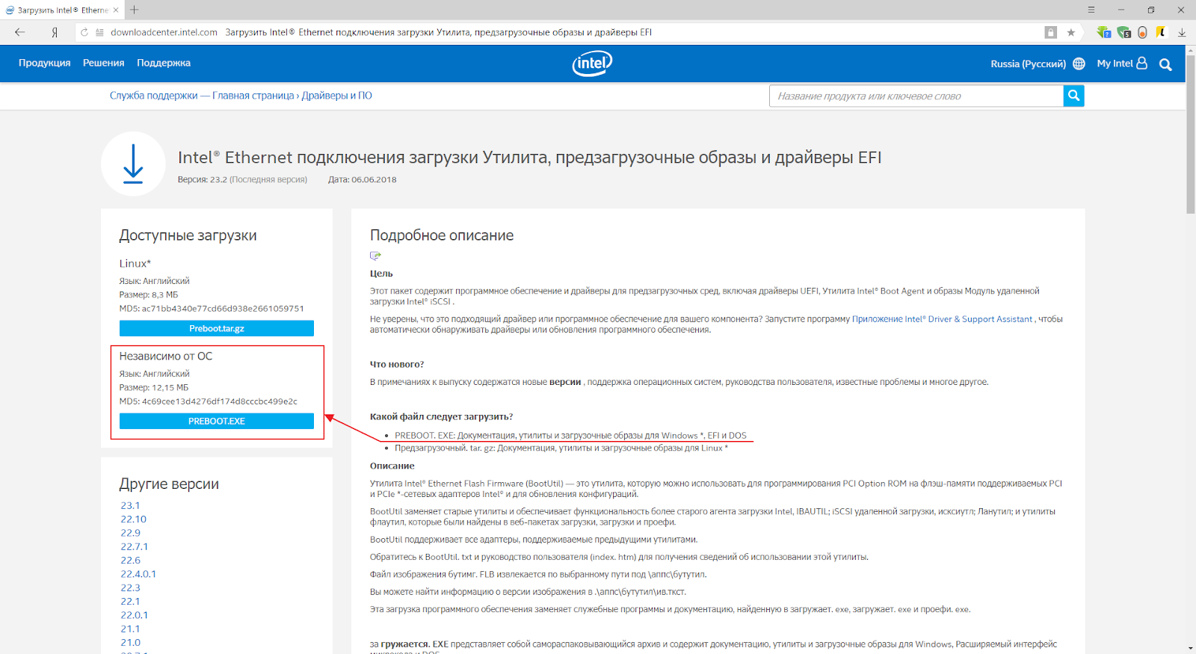This screenshot has height=654, width=1196.
Task: Click the Служба поддержки — Главная страница breadcrumb
Action: click(x=202, y=96)
